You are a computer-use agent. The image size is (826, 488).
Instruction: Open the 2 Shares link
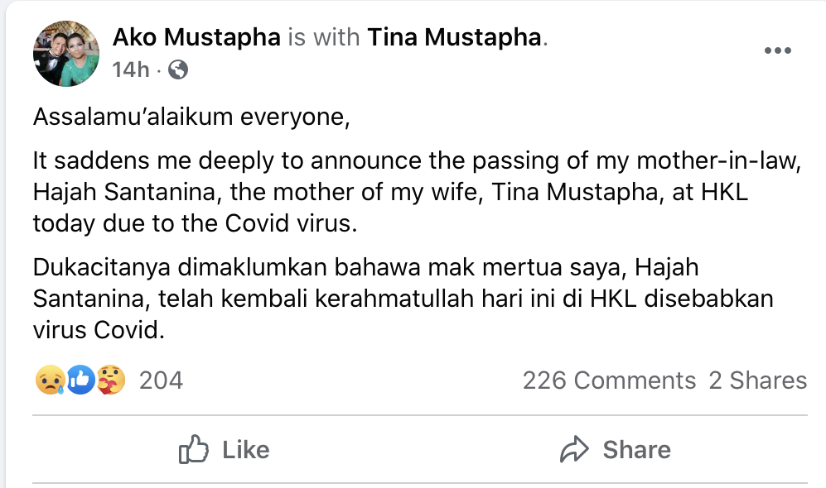pos(757,380)
